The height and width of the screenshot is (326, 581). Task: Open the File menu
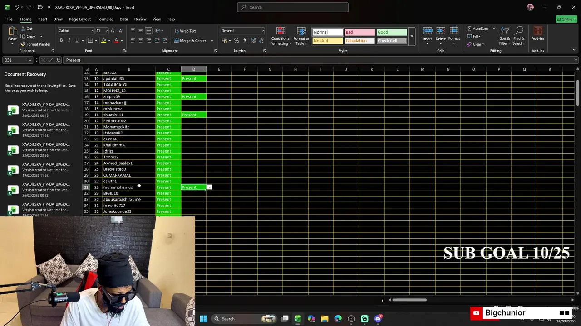(x=9, y=19)
